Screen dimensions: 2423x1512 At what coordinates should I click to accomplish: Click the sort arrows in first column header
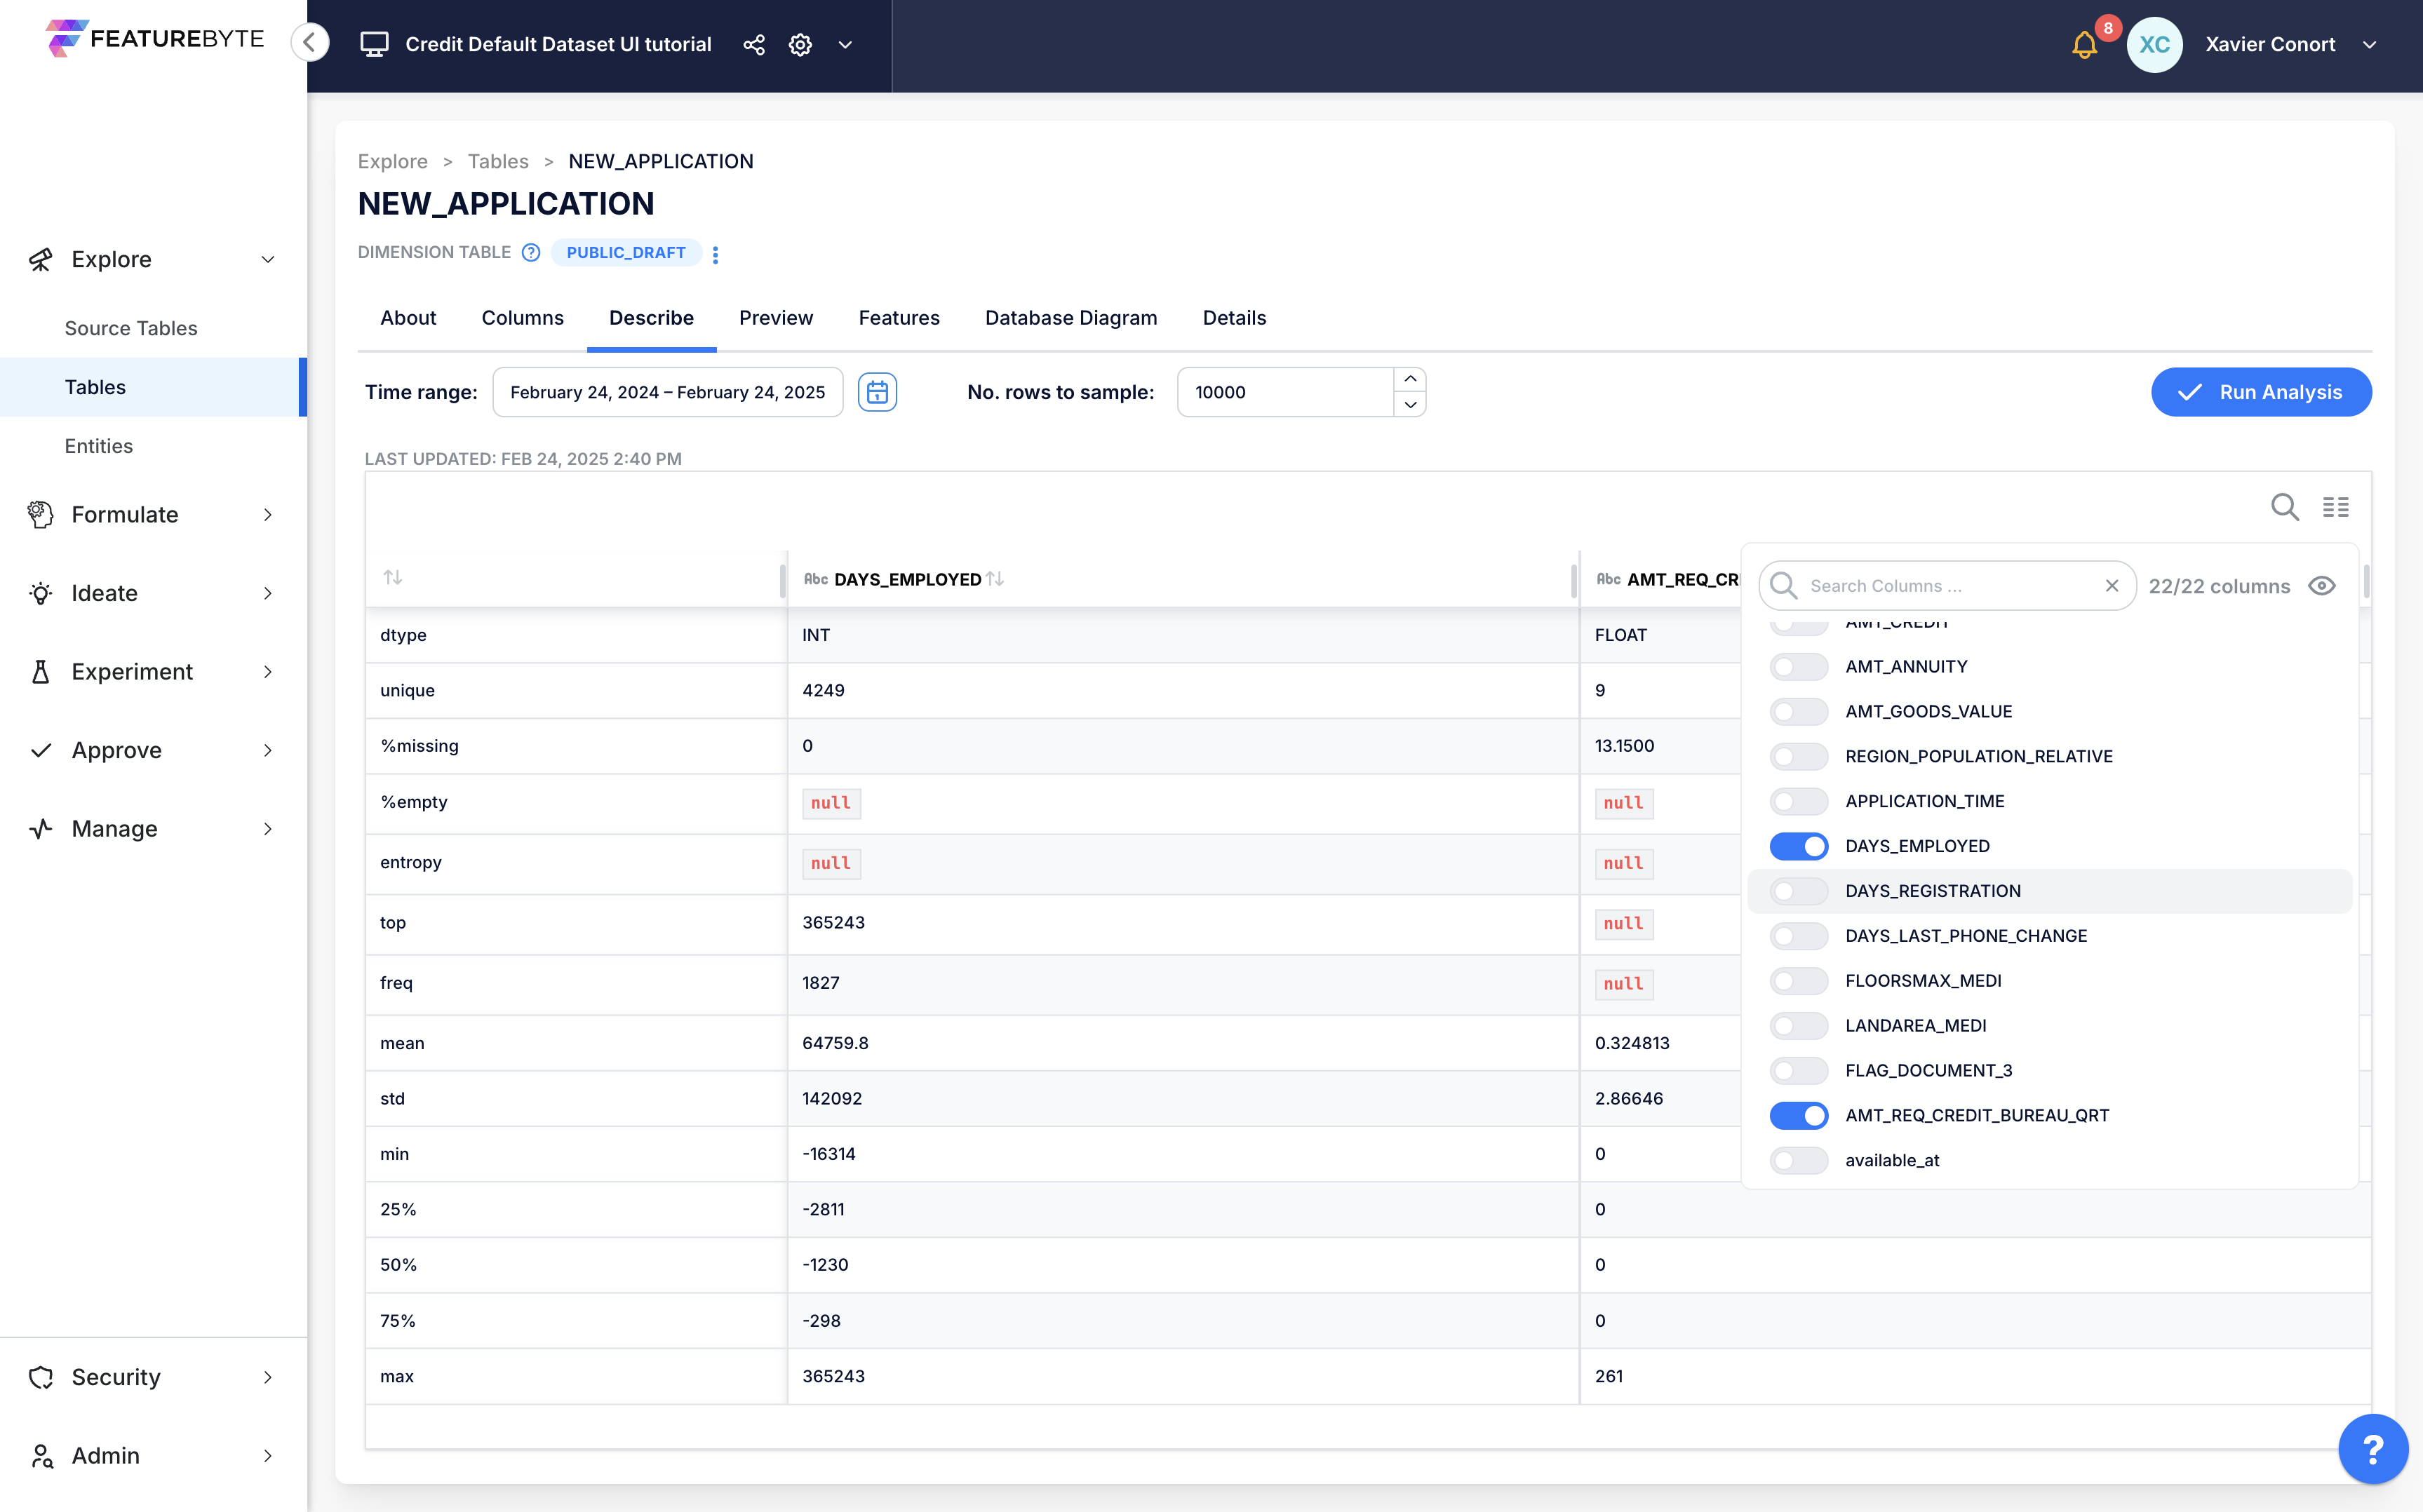[x=393, y=577]
